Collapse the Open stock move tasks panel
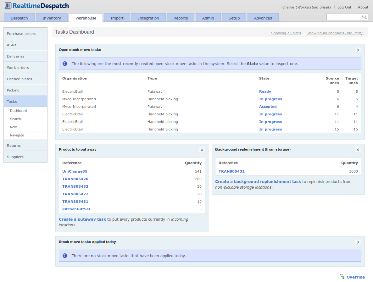This screenshot has width=373, height=282. click(358, 50)
